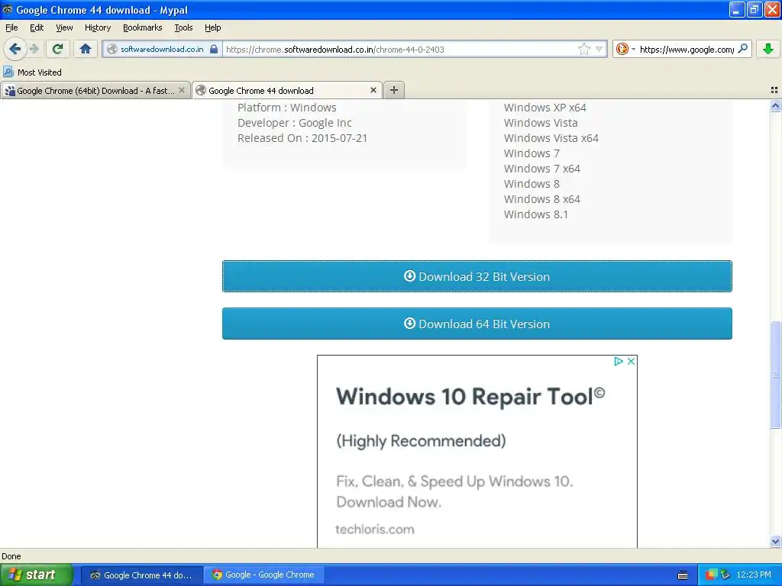Click the security shield tray icon
782x586 pixels.
click(711, 575)
